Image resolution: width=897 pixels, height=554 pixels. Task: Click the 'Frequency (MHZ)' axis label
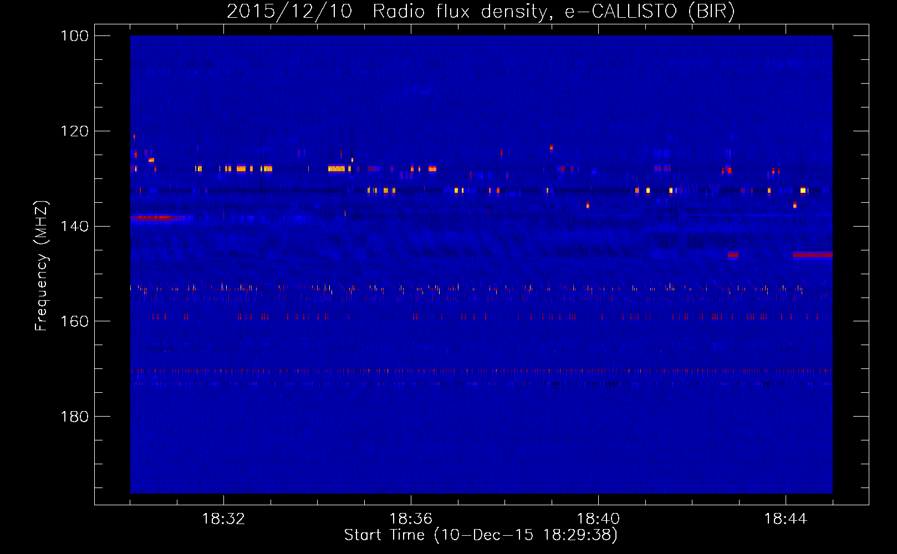pos(42,265)
